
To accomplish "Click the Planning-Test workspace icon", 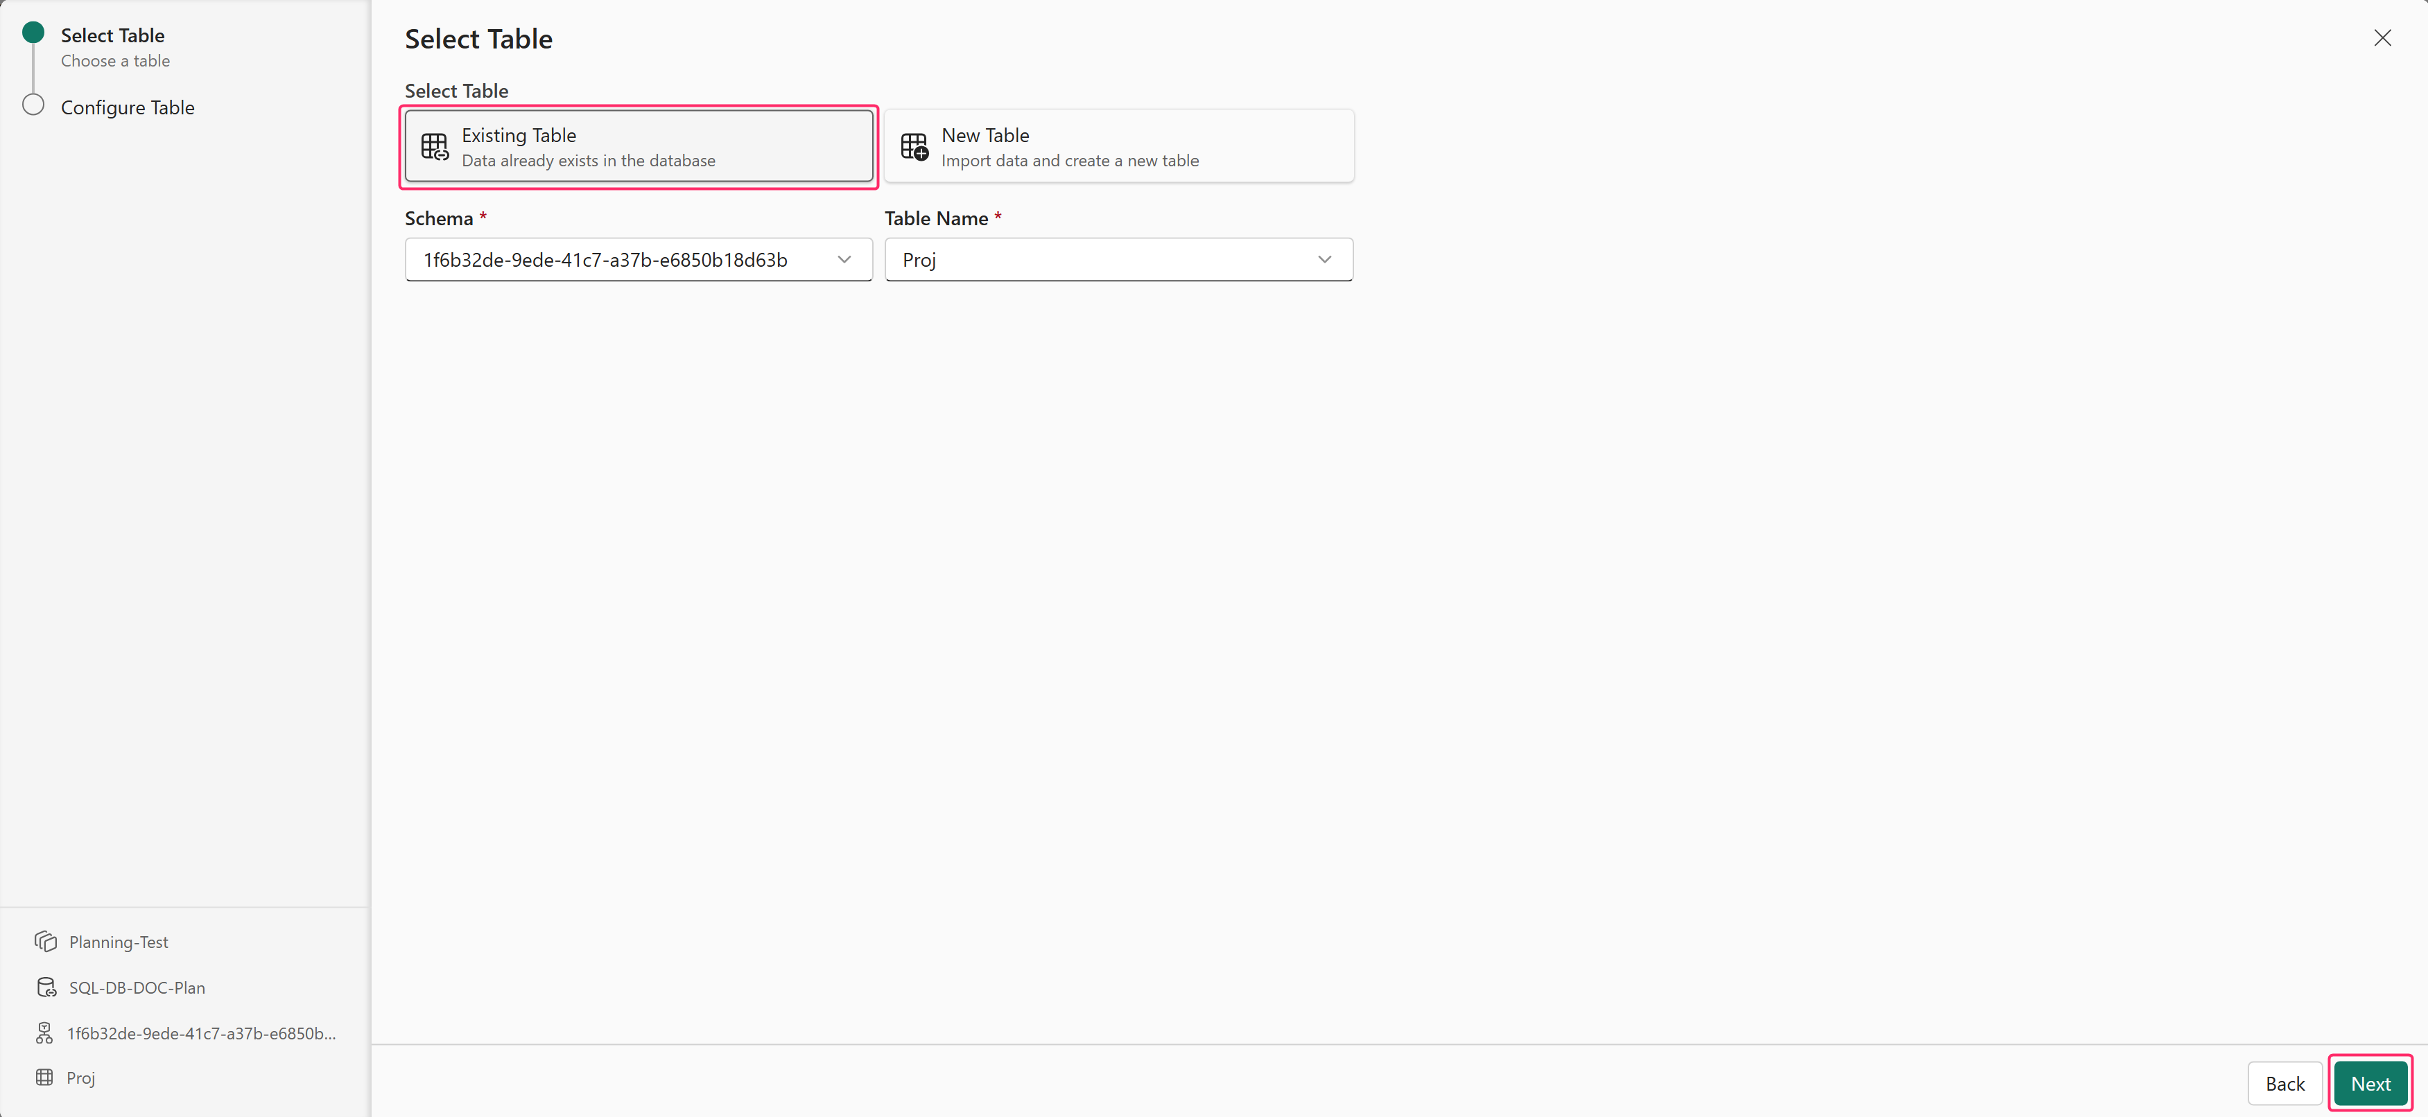I will click(x=45, y=942).
